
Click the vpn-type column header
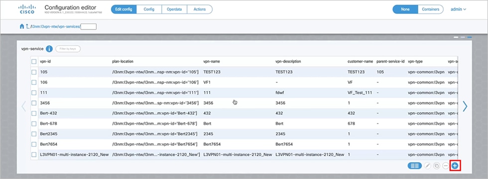point(415,61)
